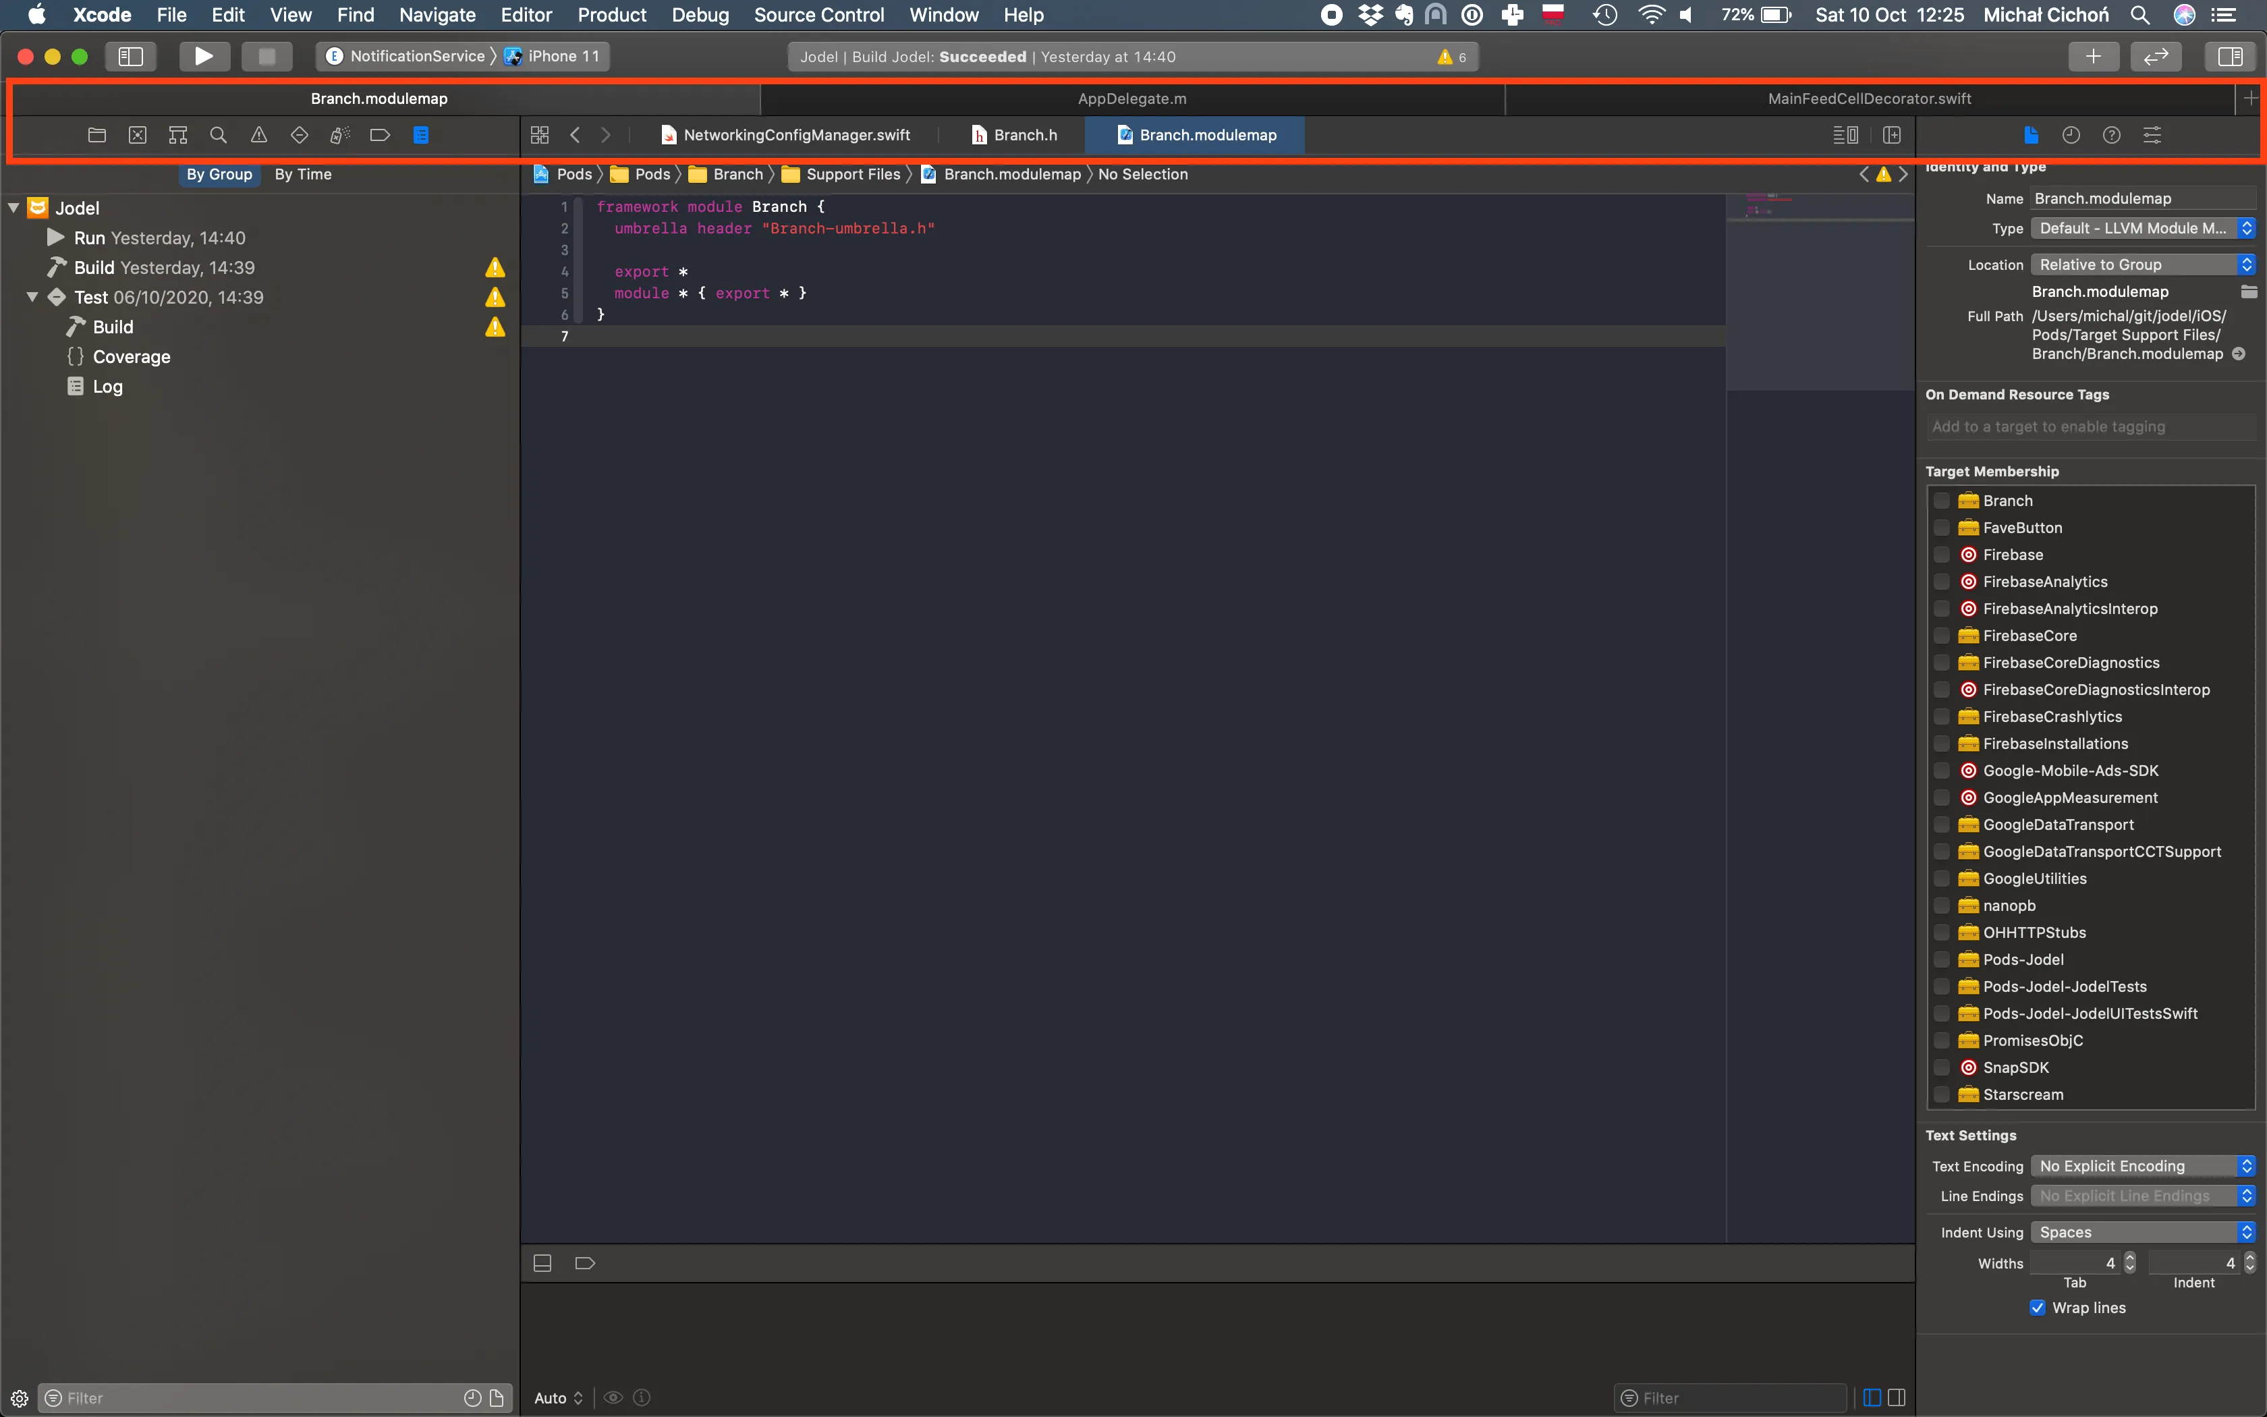The width and height of the screenshot is (2267, 1417).
Task: Show the Issue navigator warning triangle
Action: [258, 135]
